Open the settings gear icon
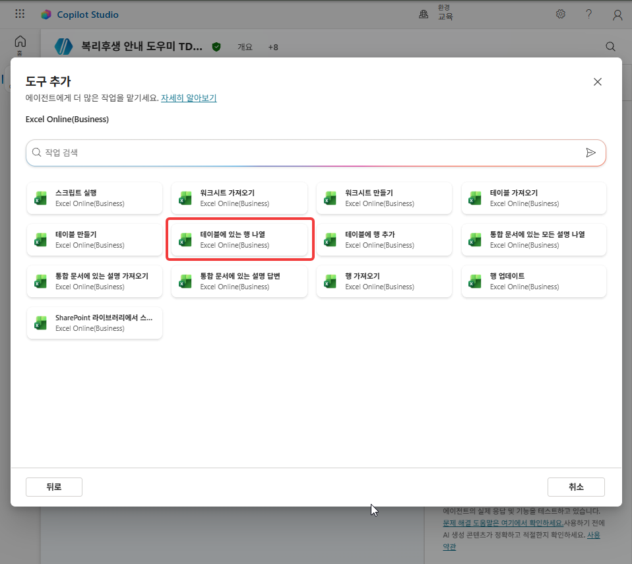The height and width of the screenshot is (564, 632). pos(561,14)
